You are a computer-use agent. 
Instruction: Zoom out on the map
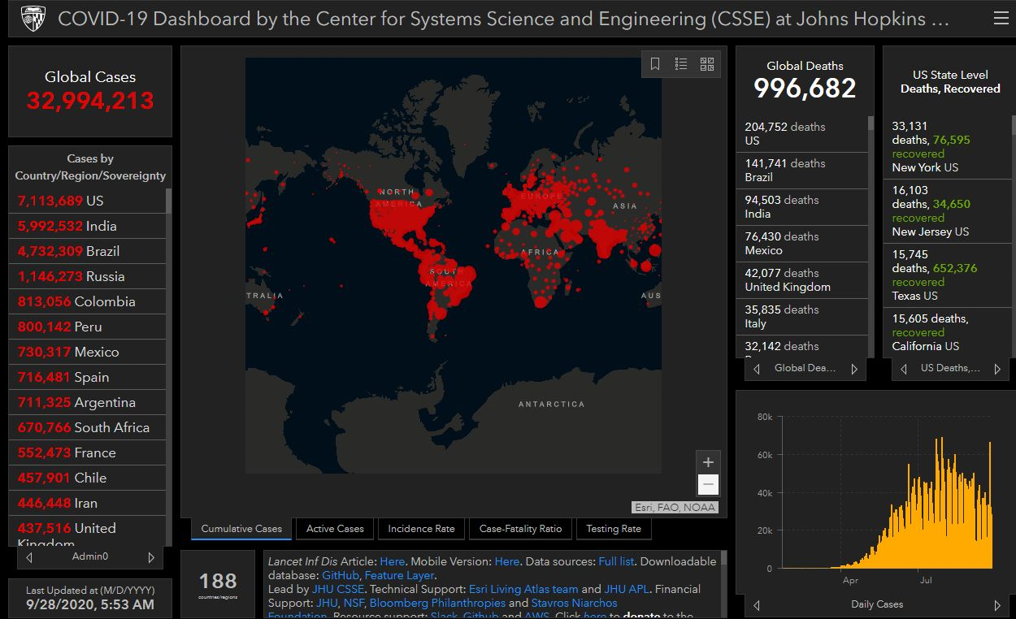click(708, 485)
